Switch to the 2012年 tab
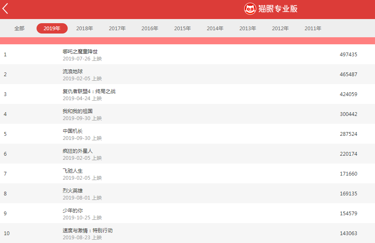The width and height of the screenshot is (375, 243). click(280, 29)
